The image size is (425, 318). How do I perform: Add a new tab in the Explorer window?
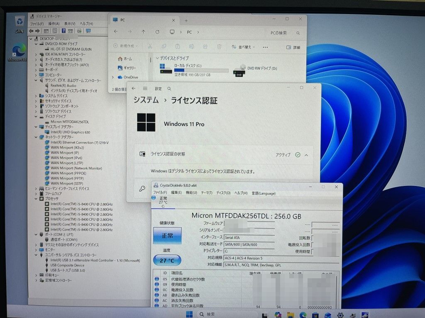point(186,21)
